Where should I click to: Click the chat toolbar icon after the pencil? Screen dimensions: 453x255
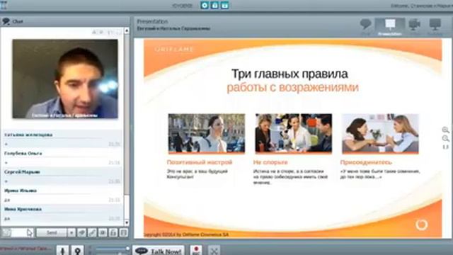pyautogui.click(x=103, y=233)
